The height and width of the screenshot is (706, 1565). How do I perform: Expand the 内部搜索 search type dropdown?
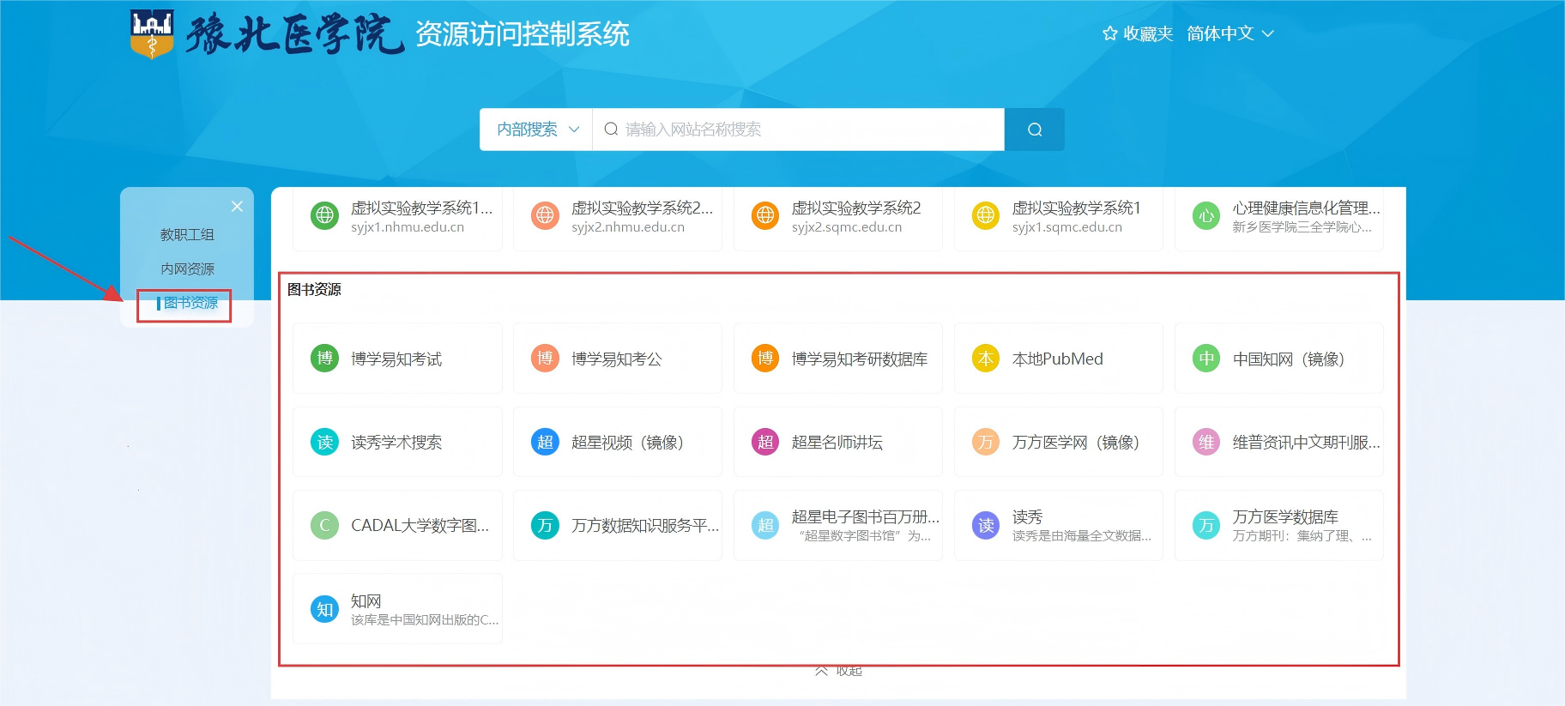(x=537, y=130)
